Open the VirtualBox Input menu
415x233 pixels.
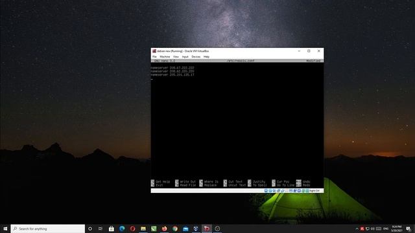click(185, 57)
